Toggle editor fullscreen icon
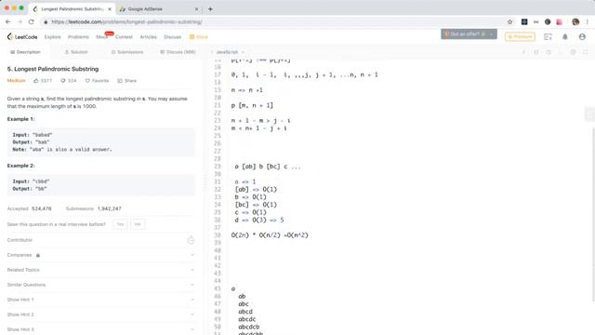 pyautogui.click(x=585, y=52)
